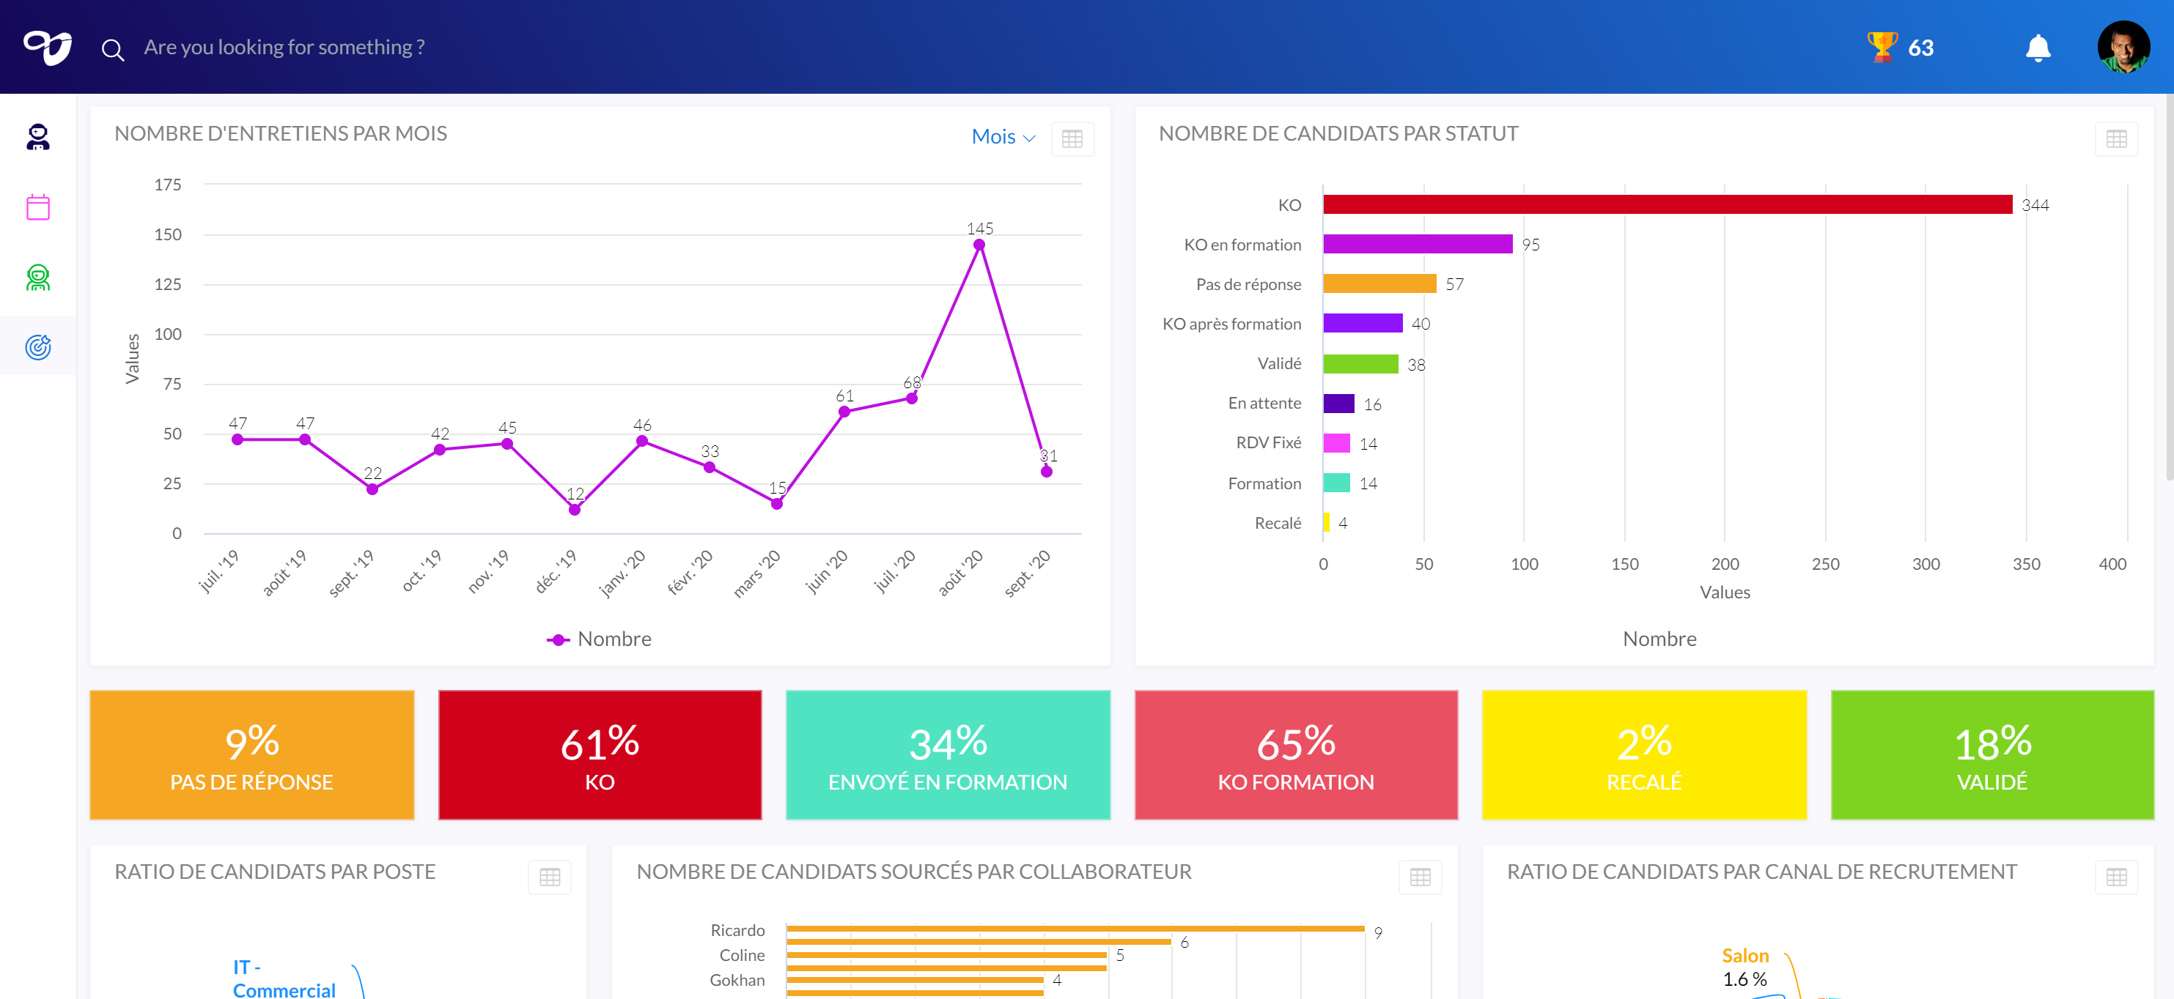Screen dimensions: 2174x999
Task: Click the Coline collaborator label
Action: point(742,955)
